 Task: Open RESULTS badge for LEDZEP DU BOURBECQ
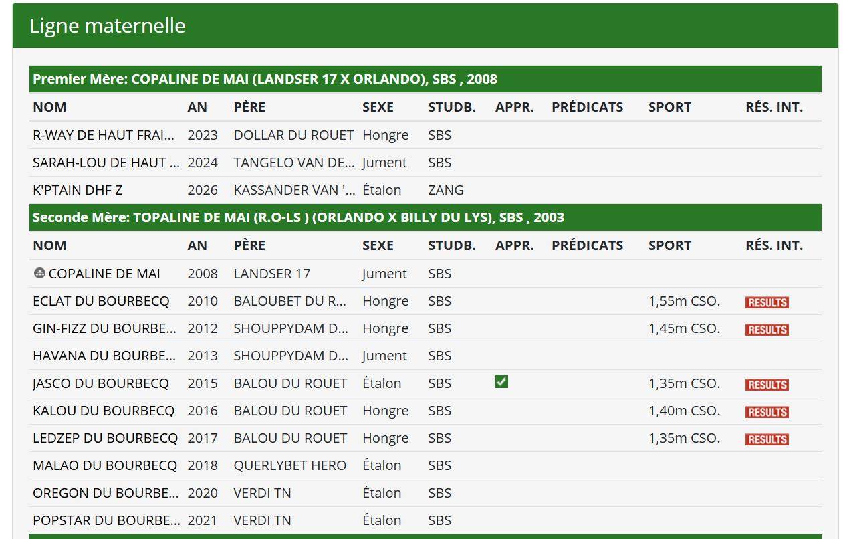point(767,439)
